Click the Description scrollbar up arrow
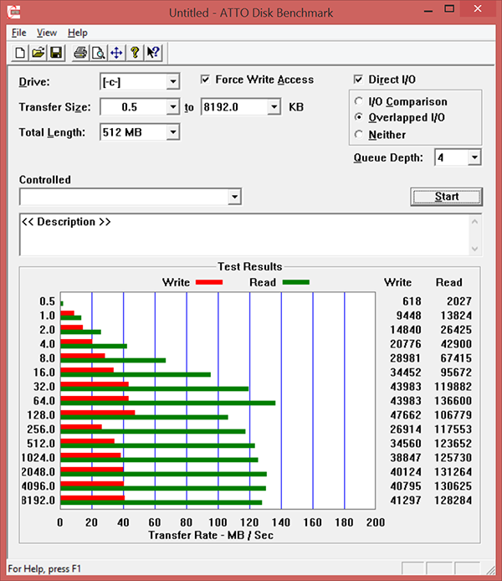The height and width of the screenshot is (581, 502). (475, 222)
